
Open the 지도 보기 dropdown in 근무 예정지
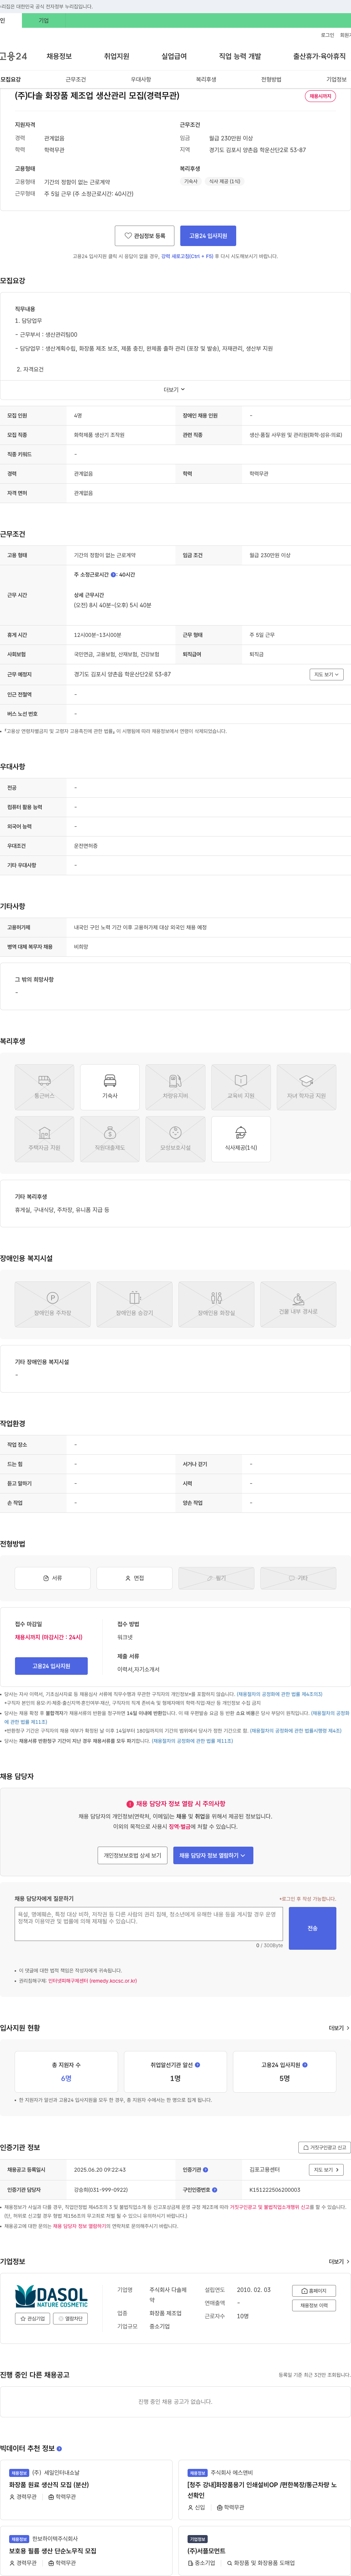[x=326, y=674]
